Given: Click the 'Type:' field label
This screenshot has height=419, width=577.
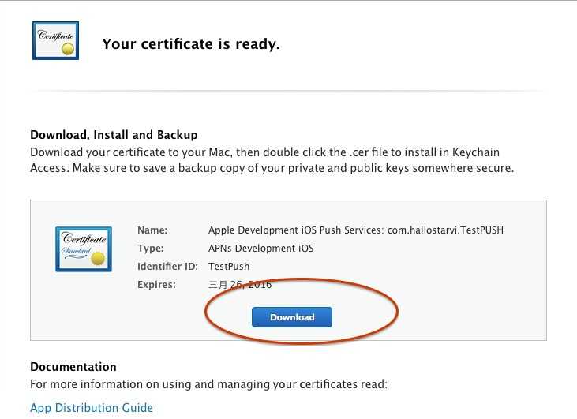Looking at the screenshot, I should pyautogui.click(x=151, y=249).
